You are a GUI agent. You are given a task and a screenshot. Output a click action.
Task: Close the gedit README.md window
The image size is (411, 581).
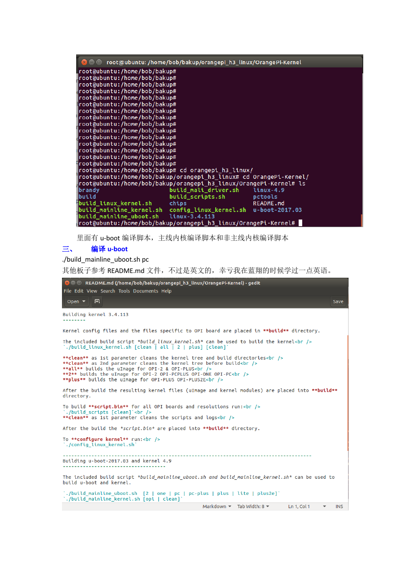coord(67,283)
